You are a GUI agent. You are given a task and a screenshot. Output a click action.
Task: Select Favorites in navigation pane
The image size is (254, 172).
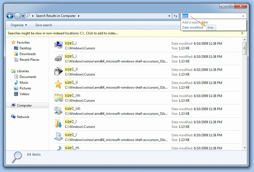23,43
